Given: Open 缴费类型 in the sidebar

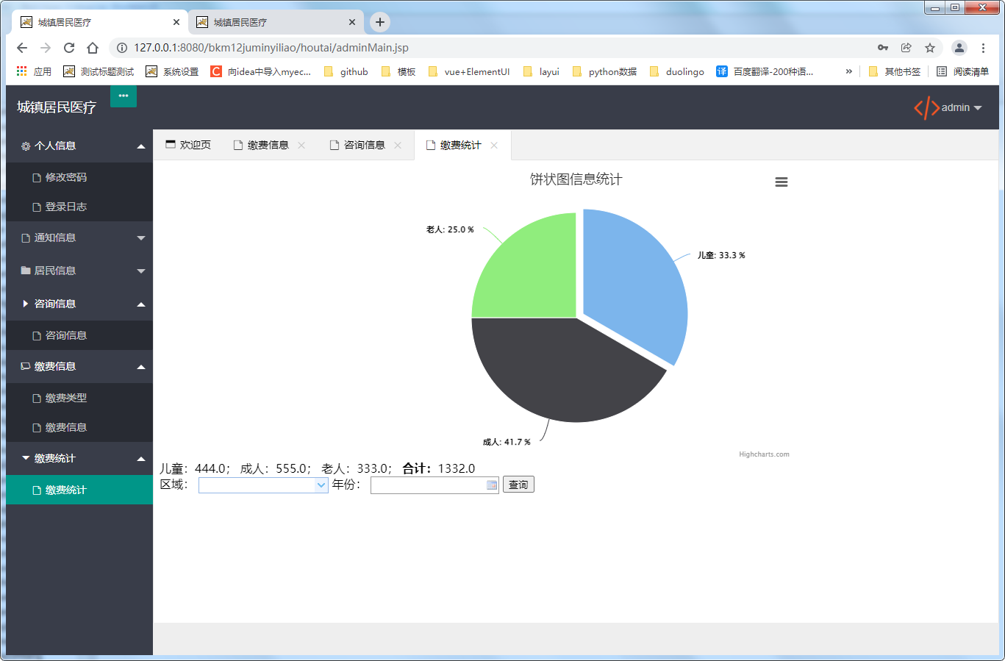Looking at the screenshot, I should click(x=79, y=398).
